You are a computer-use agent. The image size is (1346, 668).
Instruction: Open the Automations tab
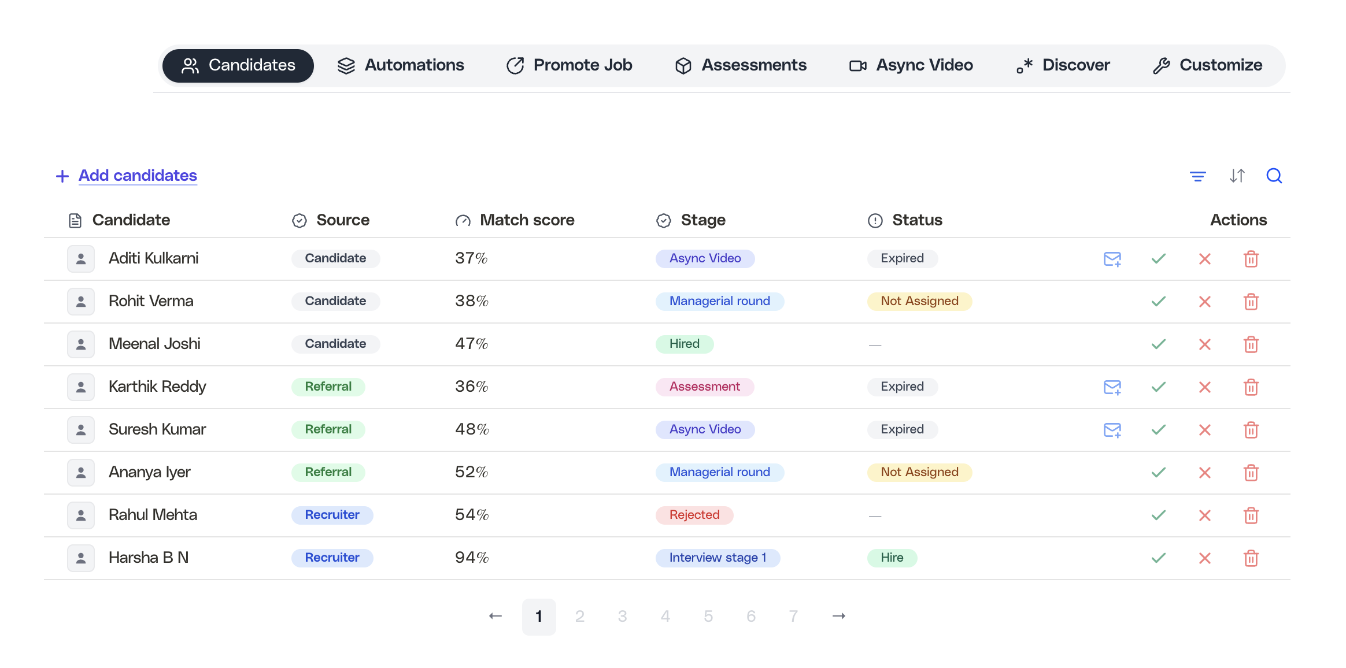coord(401,65)
